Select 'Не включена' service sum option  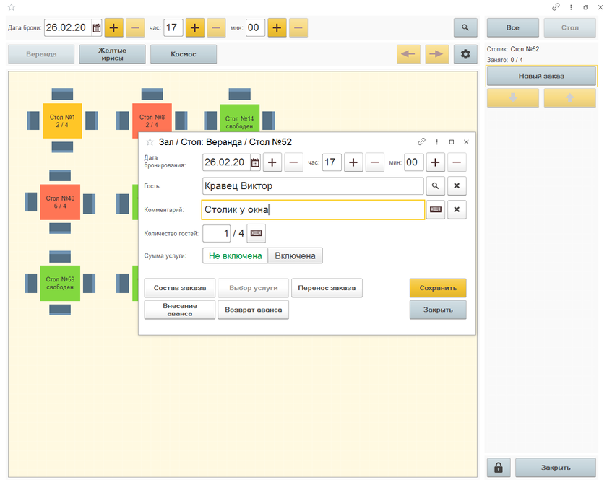(x=235, y=255)
